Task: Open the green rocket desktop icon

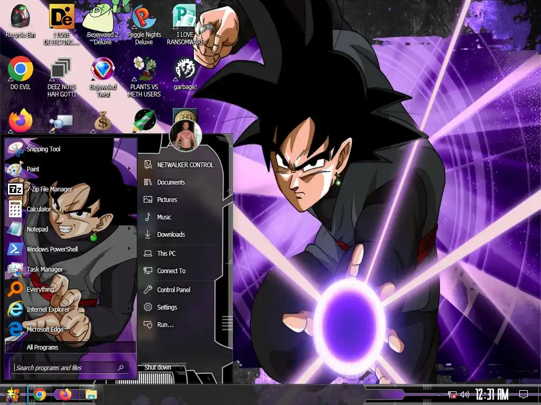Action: click(x=145, y=121)
